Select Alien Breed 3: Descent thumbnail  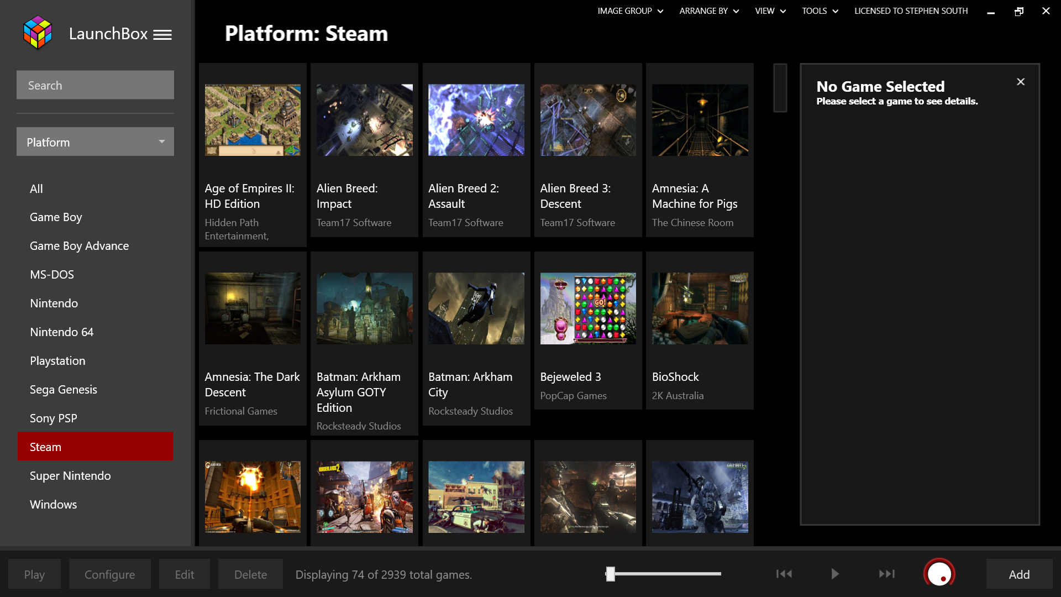point(588,120)
